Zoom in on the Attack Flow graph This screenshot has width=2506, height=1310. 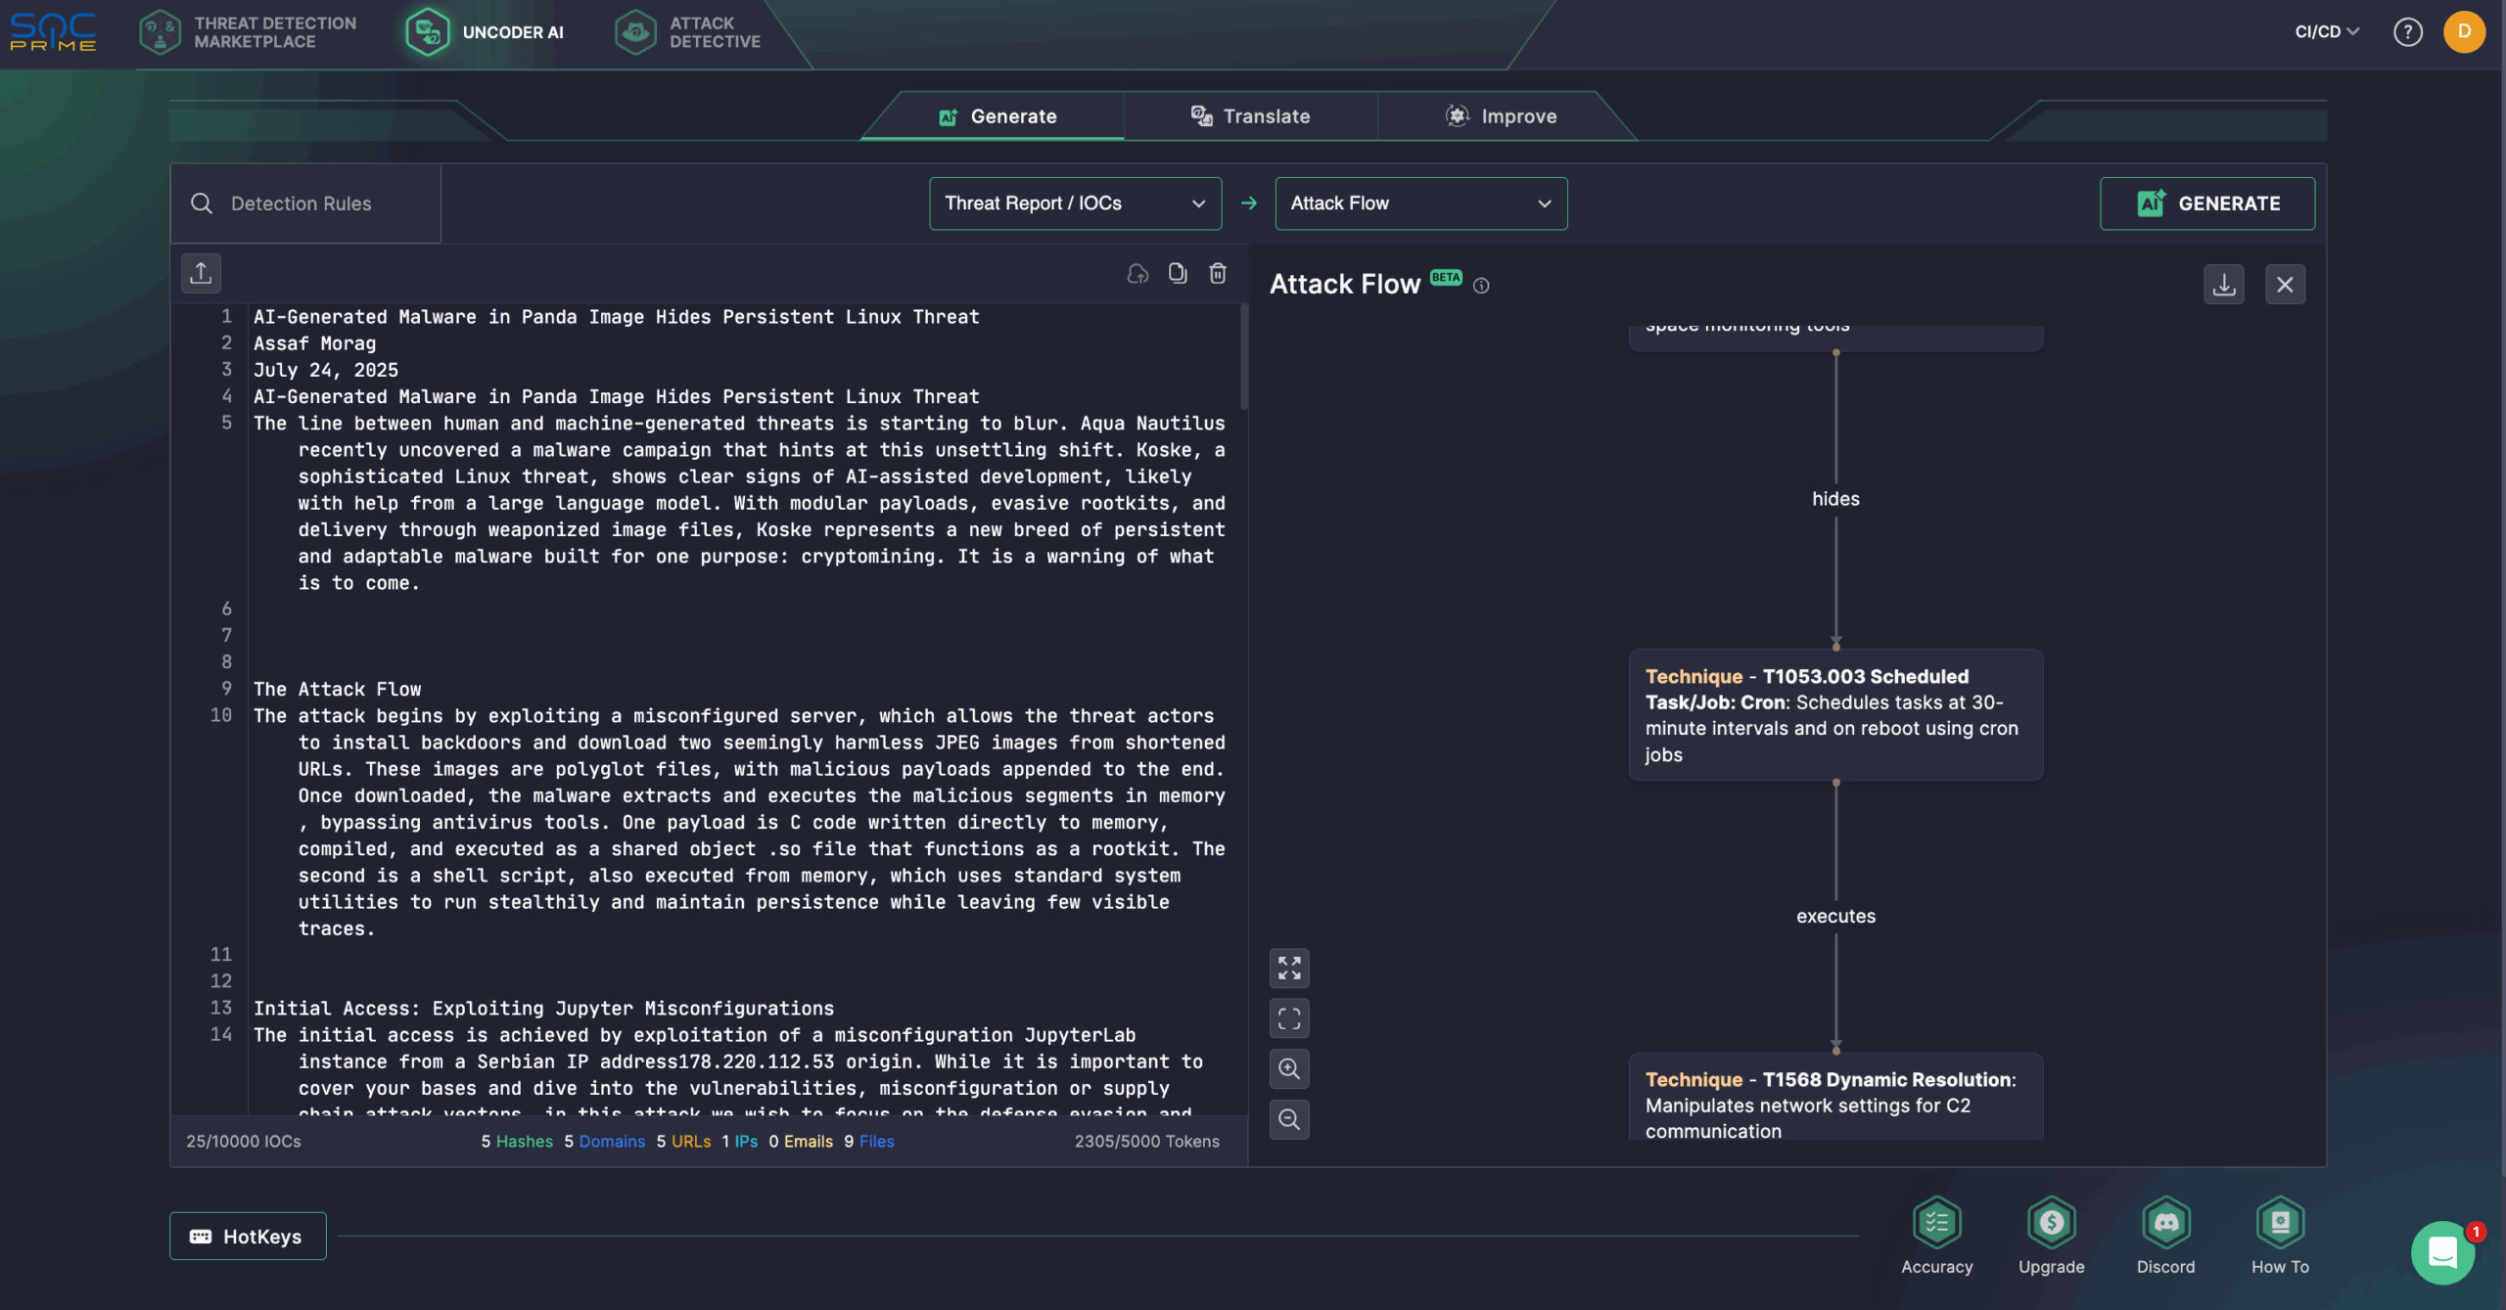[1289, 1068]
